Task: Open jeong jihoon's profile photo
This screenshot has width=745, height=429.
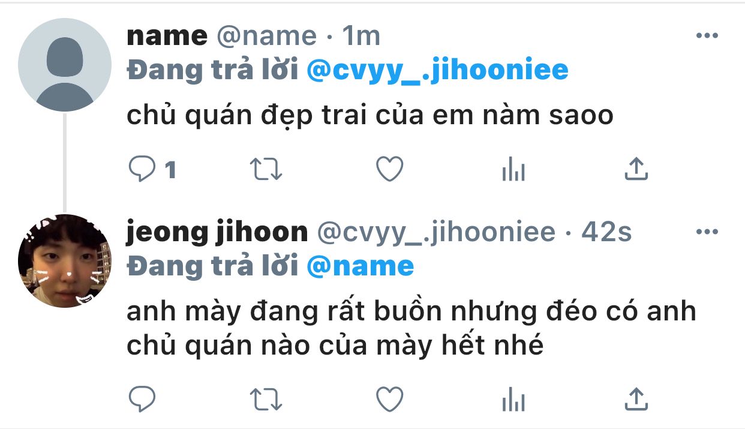Action: coord(65,261)
